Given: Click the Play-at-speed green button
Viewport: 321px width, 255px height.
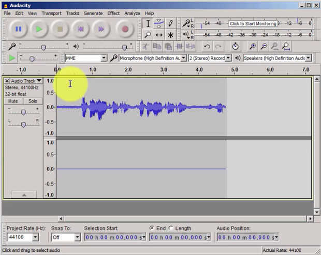Looking at the screenshot, I should (x=12, y=58).
